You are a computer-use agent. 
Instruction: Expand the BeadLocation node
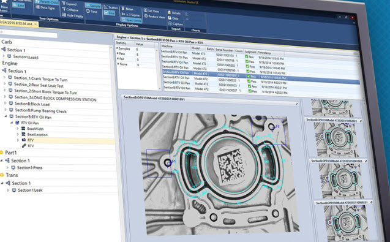pyautogui.click(x=18, y=134)
